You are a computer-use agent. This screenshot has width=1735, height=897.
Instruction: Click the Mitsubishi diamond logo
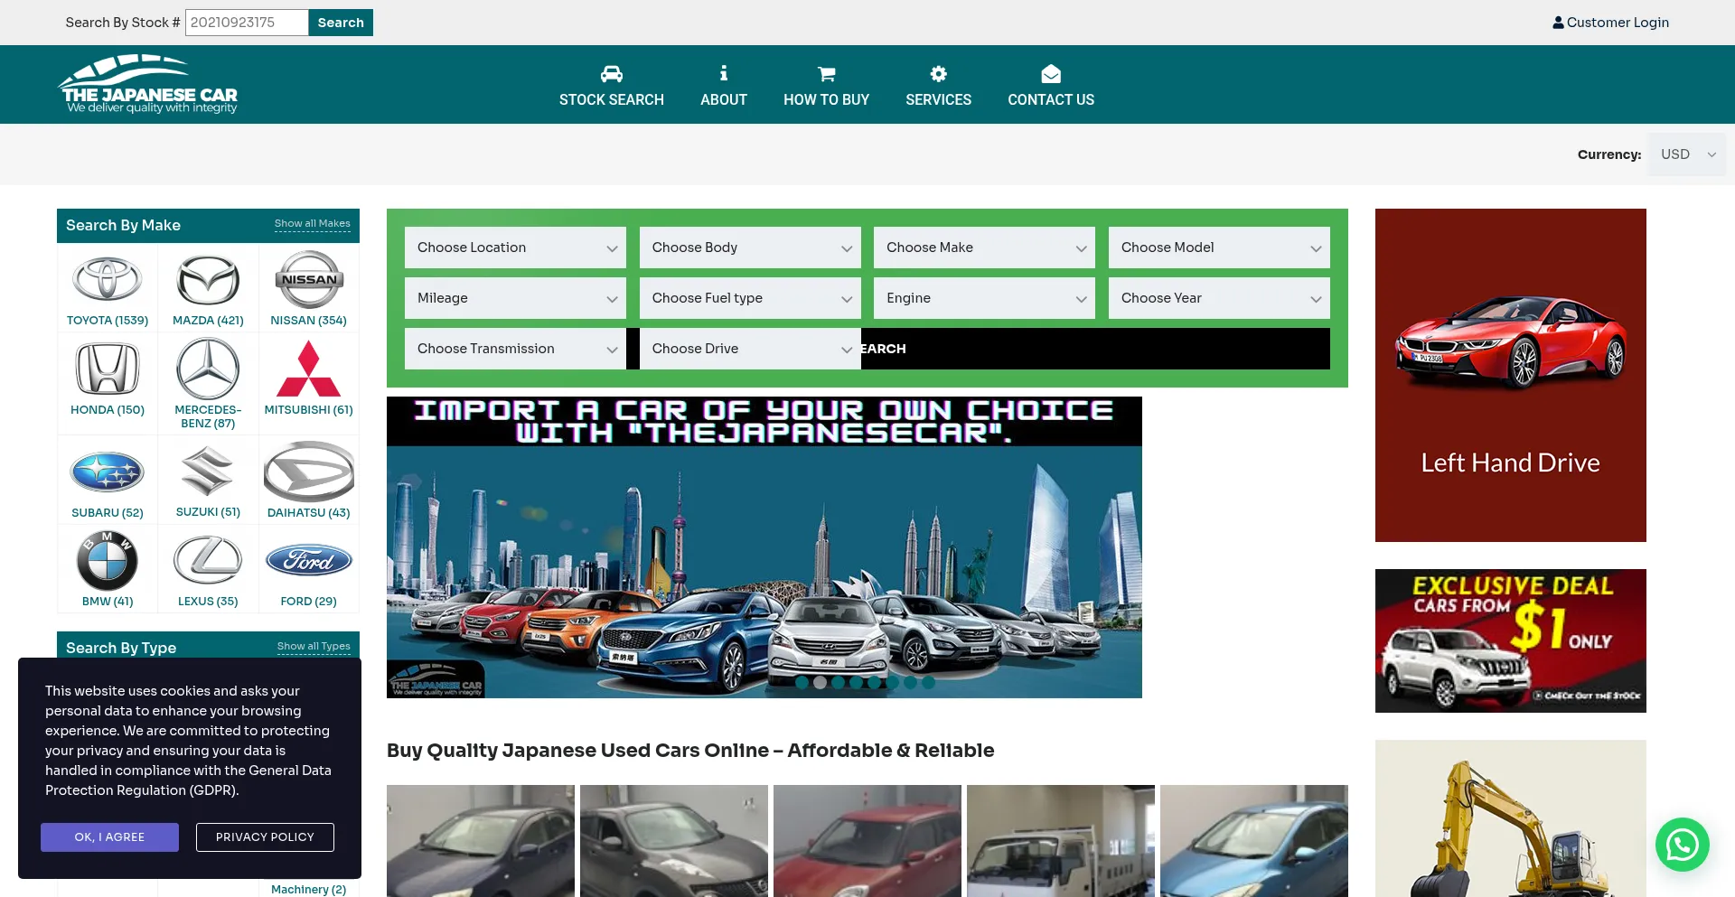(309, 369)
